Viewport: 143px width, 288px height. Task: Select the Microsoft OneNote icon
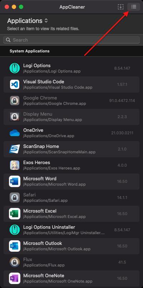click(x=15, y=278)
